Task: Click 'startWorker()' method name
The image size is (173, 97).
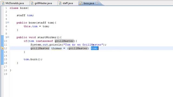Action: tap(48, 37)
